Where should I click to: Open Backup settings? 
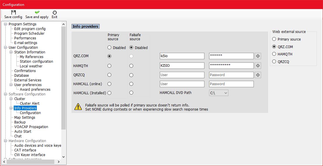tap(20, 122)
